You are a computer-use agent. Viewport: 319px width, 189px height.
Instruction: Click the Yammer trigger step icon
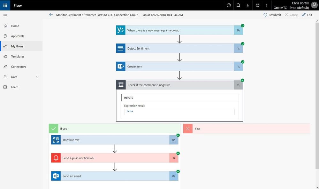(121, 30)
